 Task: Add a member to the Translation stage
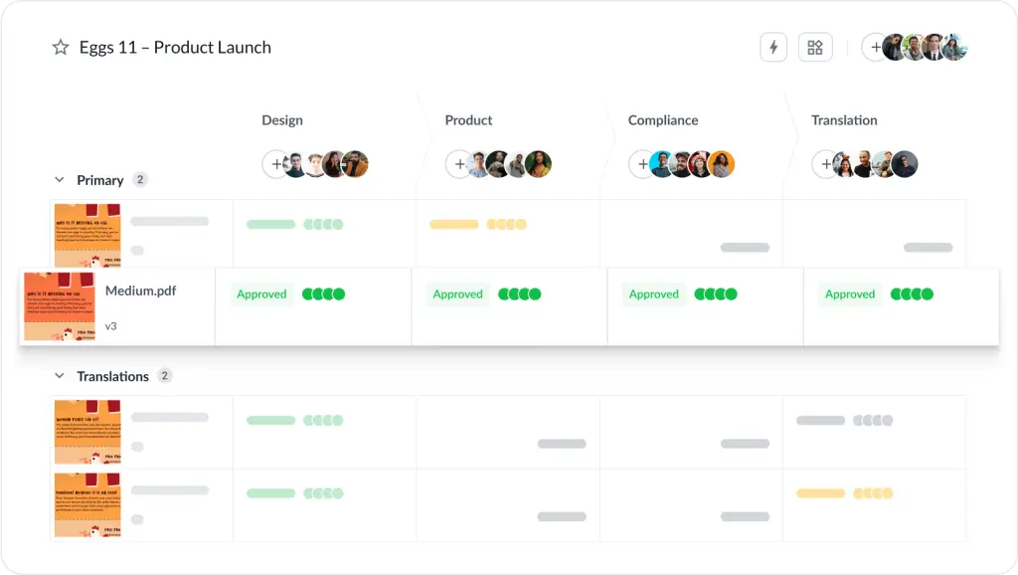[827, 163]
